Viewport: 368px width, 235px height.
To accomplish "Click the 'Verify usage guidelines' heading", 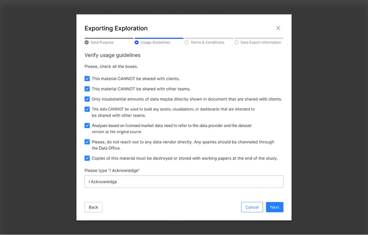I will 112,55.
